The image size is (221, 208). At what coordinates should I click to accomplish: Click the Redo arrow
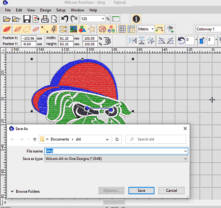tap(74, 19)
